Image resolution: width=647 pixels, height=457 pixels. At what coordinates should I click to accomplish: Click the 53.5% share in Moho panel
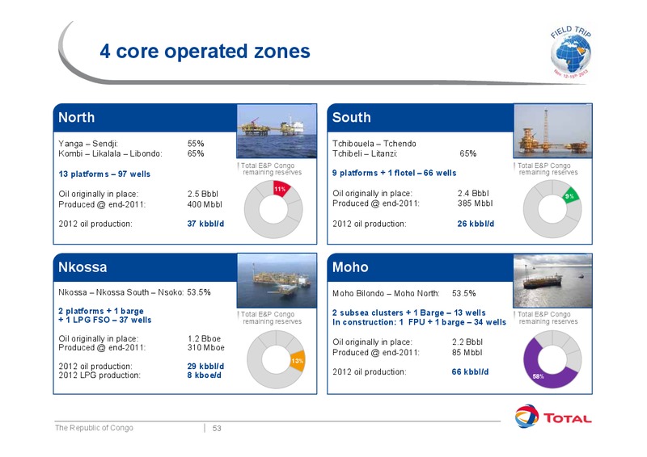(x=463, y=293)
